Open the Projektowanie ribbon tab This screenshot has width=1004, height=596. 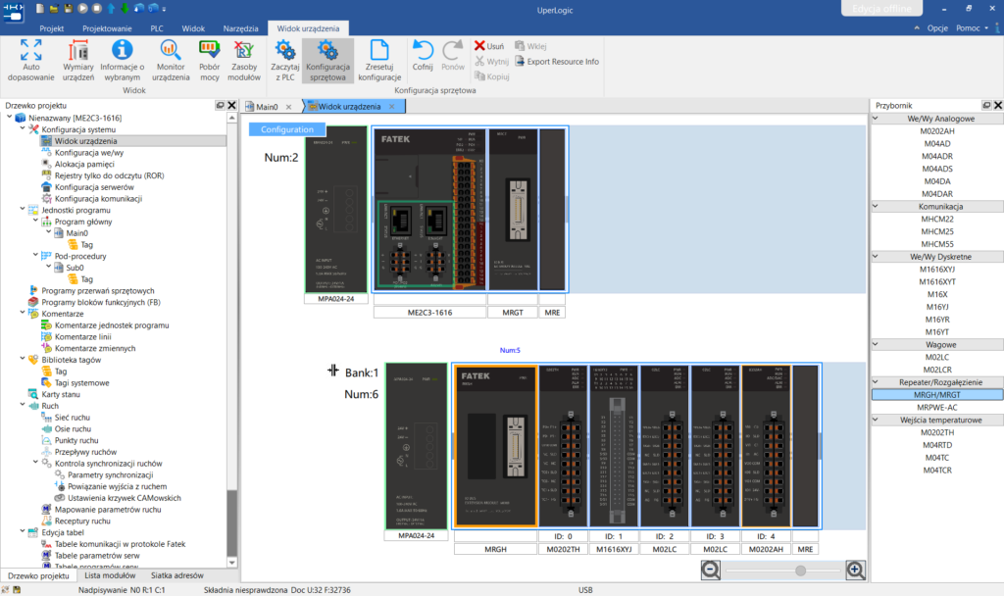point(107,28)
